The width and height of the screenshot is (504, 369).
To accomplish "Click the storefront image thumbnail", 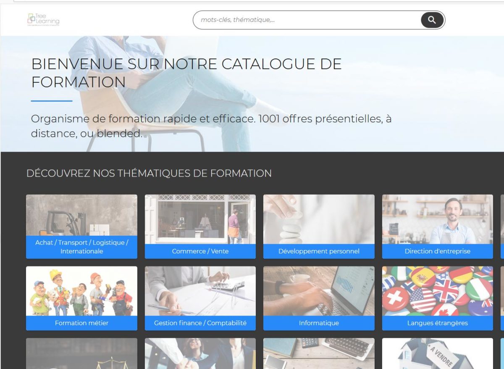I will point(200,219).
